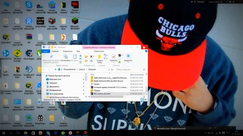Open the Delete dropdown arrow
Image resolution: width=243 pixels, height=136 pixels.
coord(93,57)
